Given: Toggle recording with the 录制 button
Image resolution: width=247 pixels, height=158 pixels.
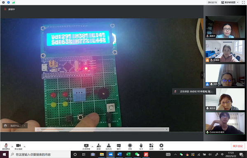Looking at the screenshot, I should tap(130, 147).
